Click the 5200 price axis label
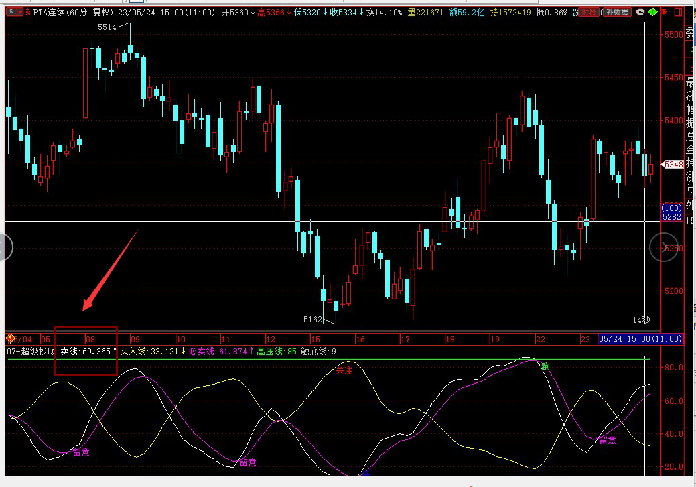The height and width of the screenshot is (487, 696). pyautogui.click(x=673, y=291)
